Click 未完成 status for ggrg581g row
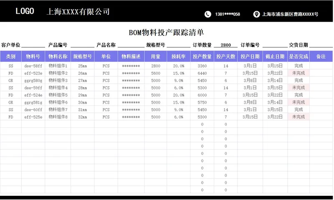 299,102
